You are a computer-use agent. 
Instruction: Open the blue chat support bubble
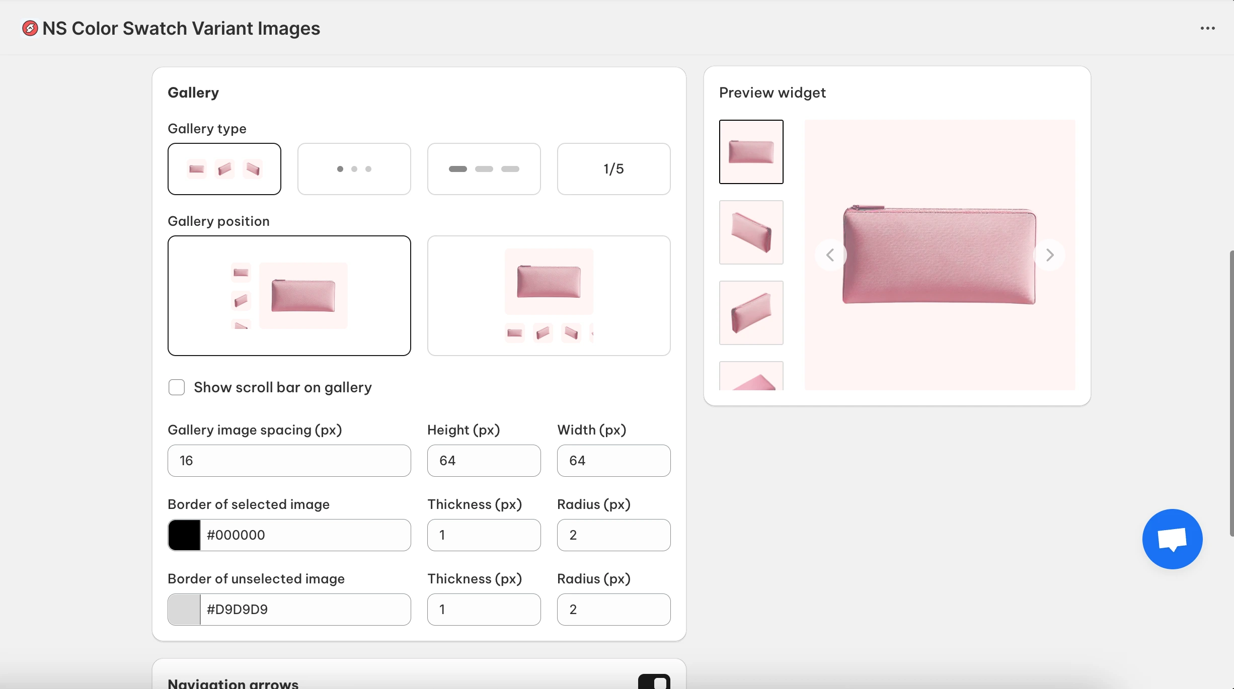1172,539
